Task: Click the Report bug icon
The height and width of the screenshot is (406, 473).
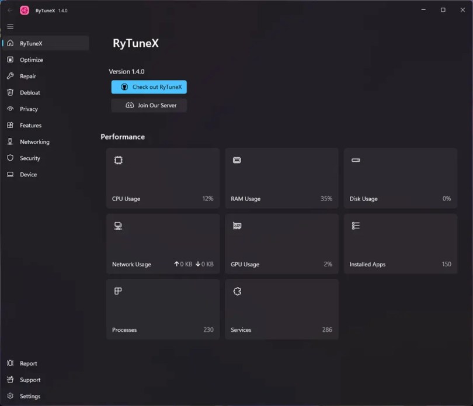Action: point(11,363)
